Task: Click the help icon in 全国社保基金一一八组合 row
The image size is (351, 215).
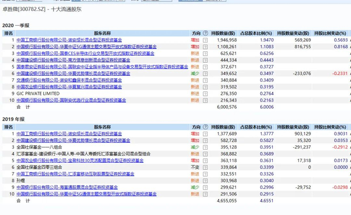Action: pyautogui.click(x=206, y=147)
